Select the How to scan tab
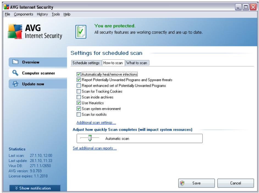259x193 pixels. click(113, 63)
